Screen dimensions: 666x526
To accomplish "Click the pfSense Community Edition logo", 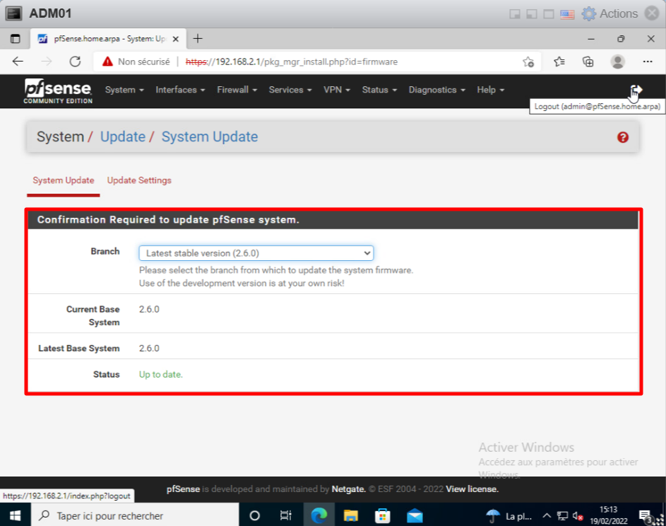I will pos(58,90).
